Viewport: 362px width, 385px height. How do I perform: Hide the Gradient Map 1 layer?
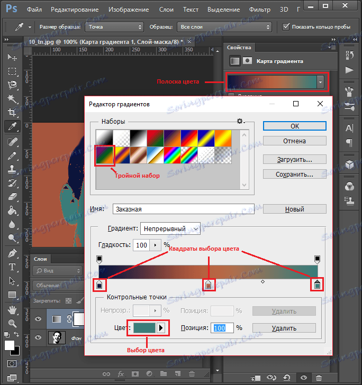[38, 319]
